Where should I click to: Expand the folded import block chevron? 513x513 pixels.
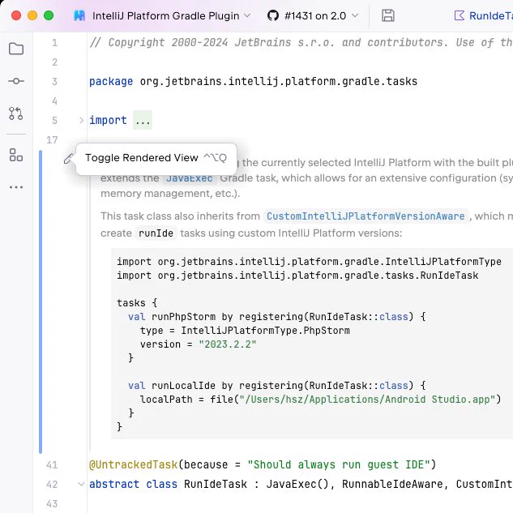click(82, 121)
